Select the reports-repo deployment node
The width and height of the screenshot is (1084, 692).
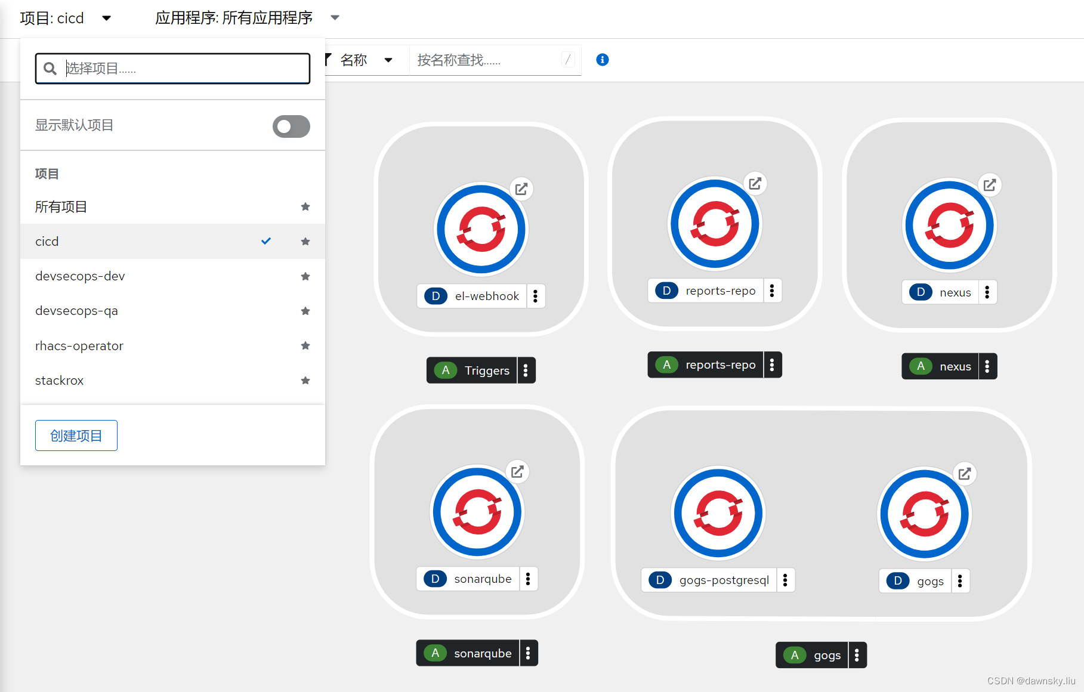point(715,224)
